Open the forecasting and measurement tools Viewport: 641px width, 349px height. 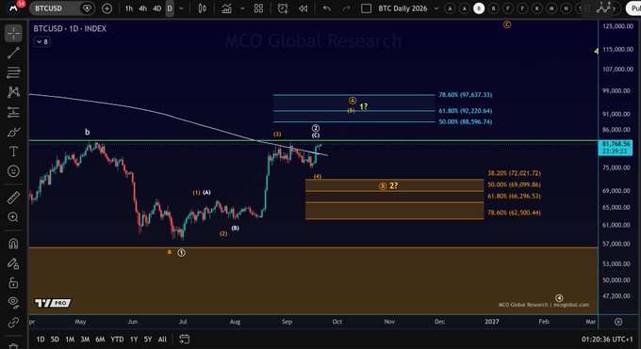(x=13, y=112)
